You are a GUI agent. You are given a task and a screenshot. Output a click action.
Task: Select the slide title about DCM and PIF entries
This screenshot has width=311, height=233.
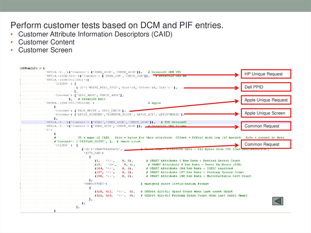click(x=117, y=25)
